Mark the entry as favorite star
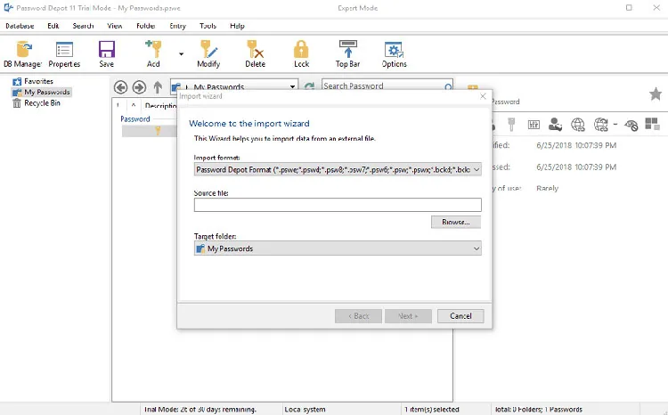The width and height of the screenshot is (668, 415). pos(656,94)
